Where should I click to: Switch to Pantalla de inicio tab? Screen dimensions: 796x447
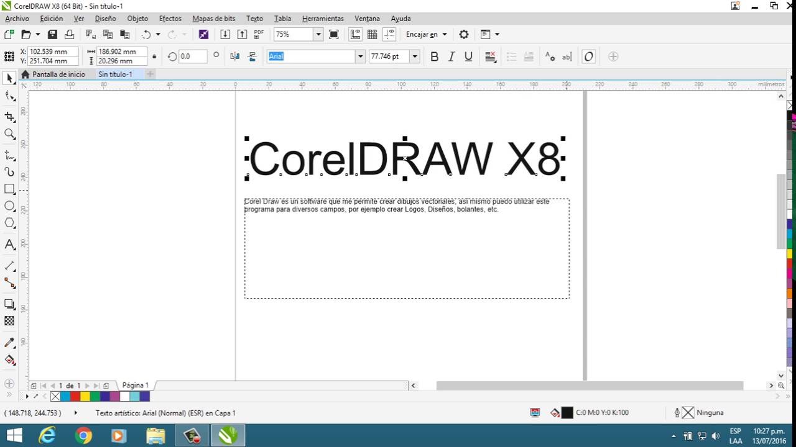click(53, 74)
